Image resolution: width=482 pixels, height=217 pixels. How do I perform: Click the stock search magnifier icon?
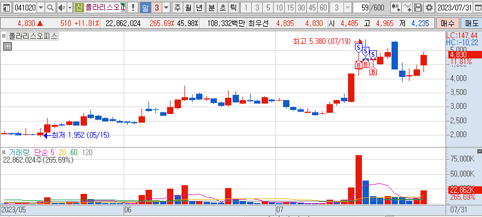50,8
